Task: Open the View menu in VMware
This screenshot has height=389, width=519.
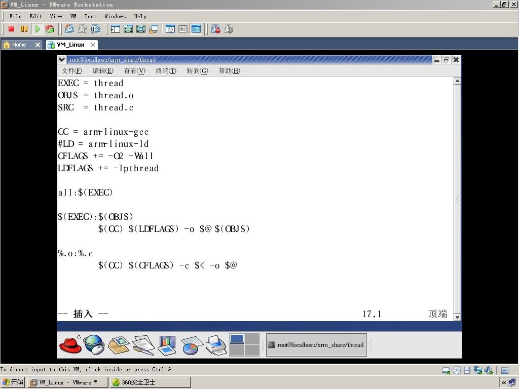Action: [x=56, y=16]
